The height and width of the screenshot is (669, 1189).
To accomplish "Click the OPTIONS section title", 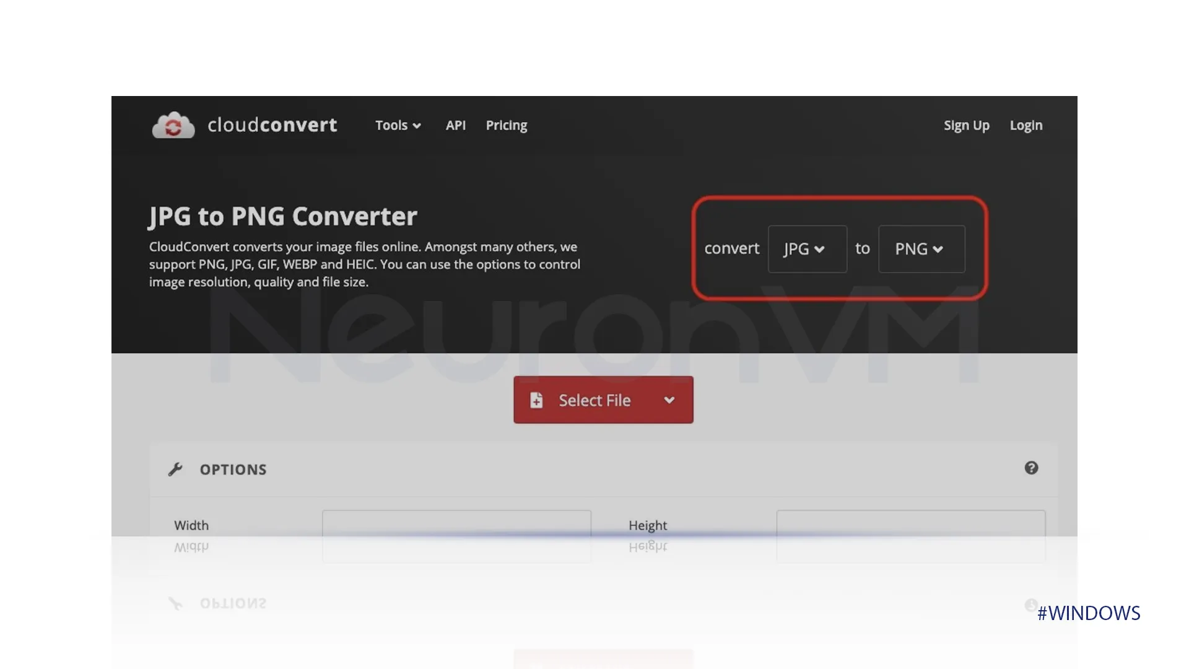I will tap(233, 470).
